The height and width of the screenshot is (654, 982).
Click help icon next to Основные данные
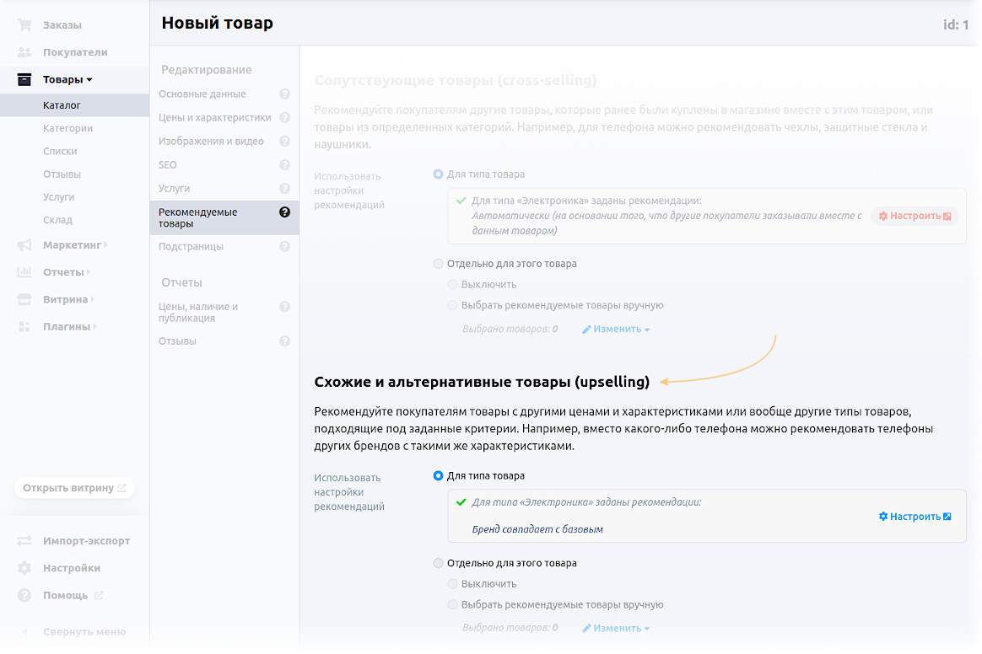284,94
